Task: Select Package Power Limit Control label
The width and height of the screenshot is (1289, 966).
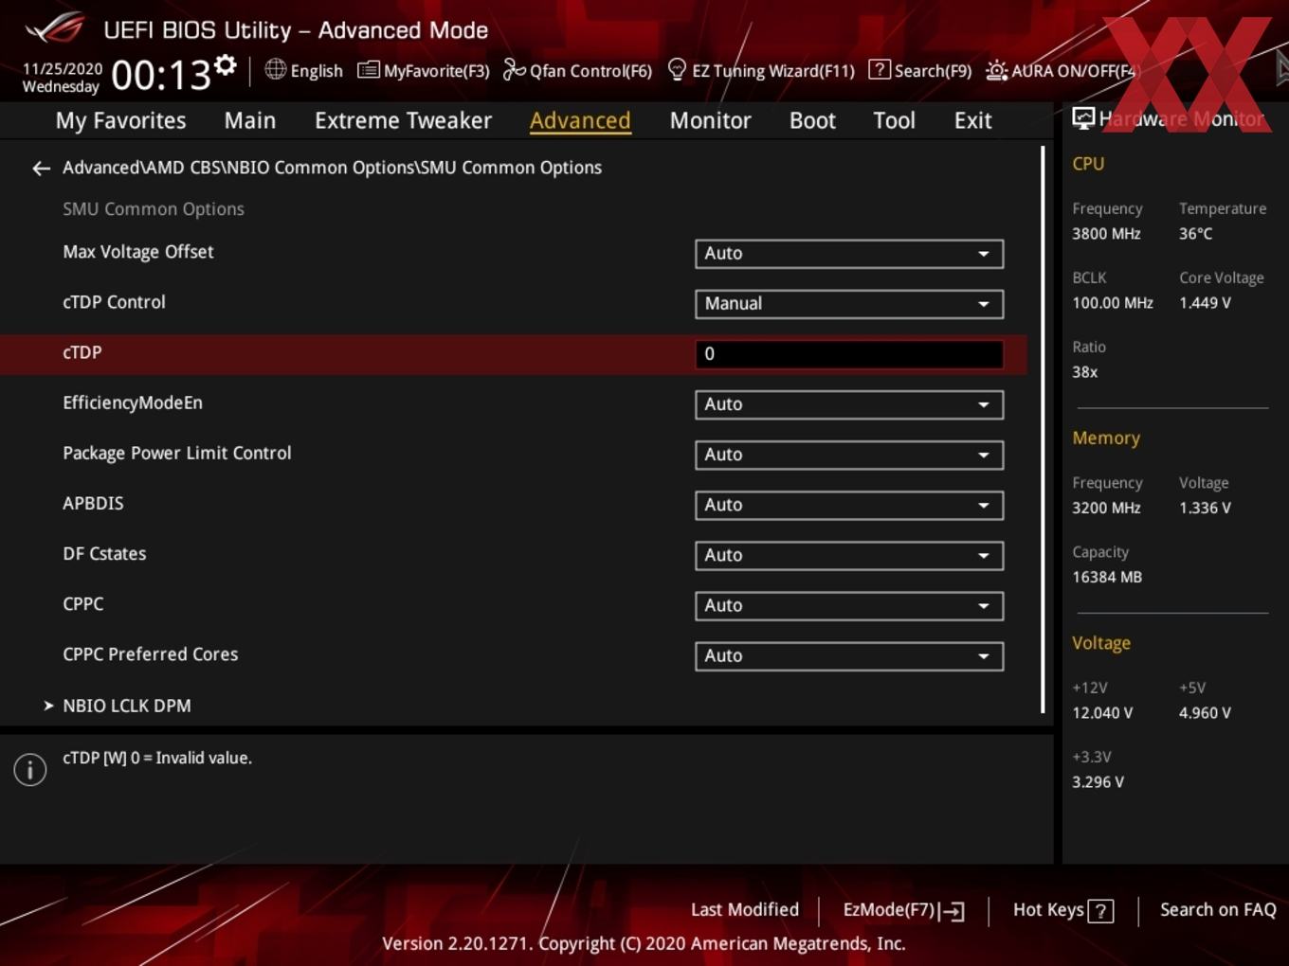Action: click(x=177, y=453)
